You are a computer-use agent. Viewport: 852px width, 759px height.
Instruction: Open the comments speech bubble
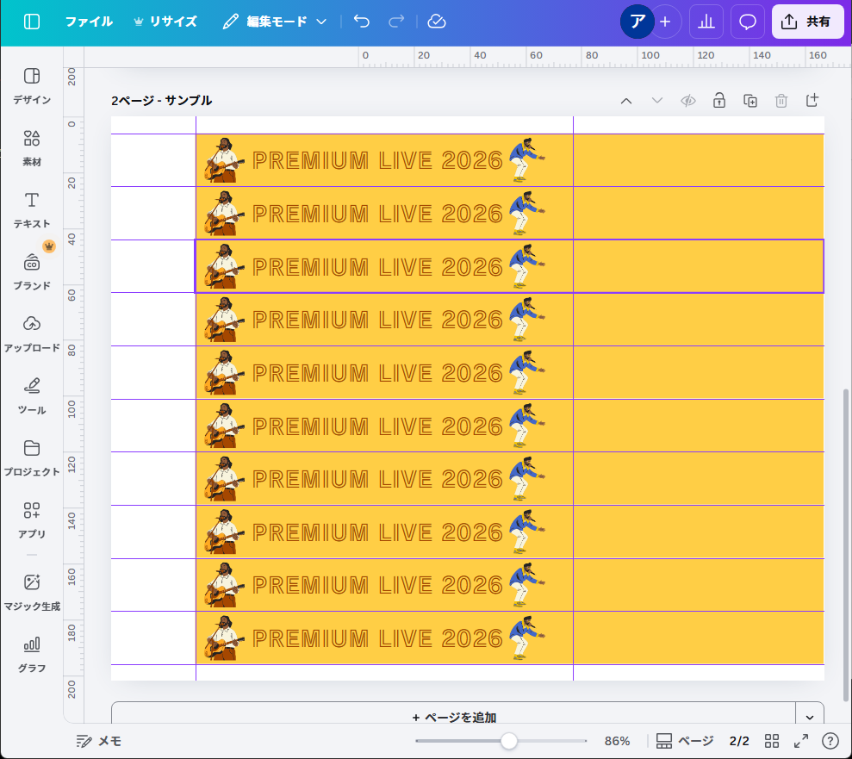click(748, 22)
